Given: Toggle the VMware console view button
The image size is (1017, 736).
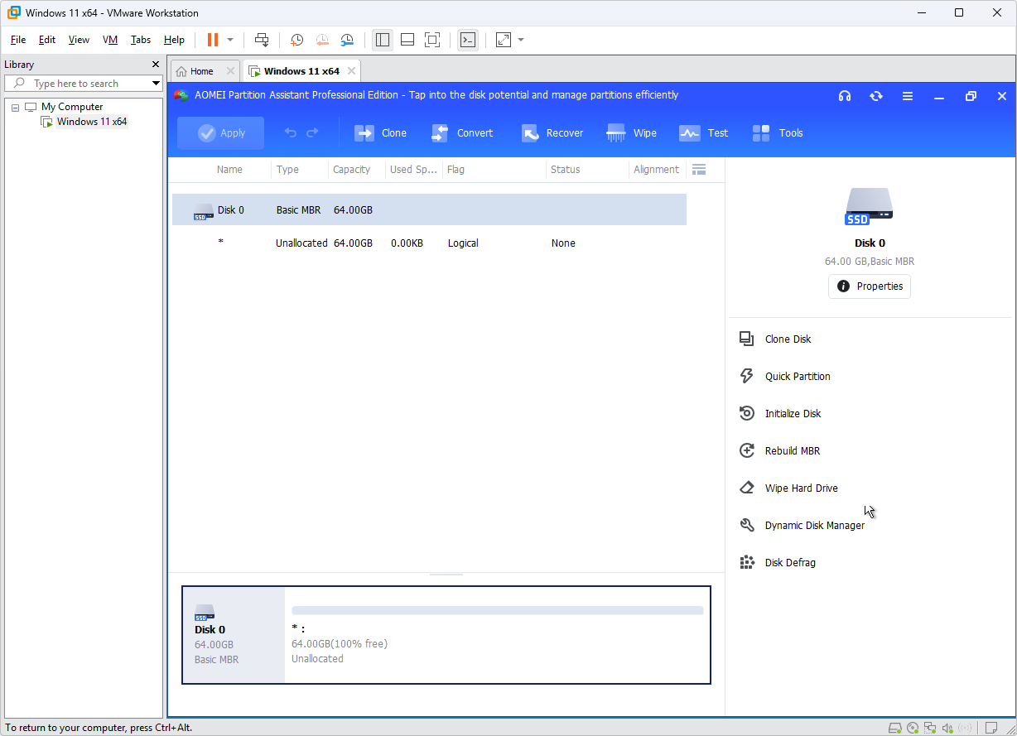Looking at the screenshot, I should pos(468,40).
